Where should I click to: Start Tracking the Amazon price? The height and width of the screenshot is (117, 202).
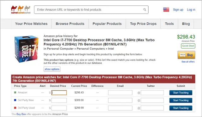[181, 93]
